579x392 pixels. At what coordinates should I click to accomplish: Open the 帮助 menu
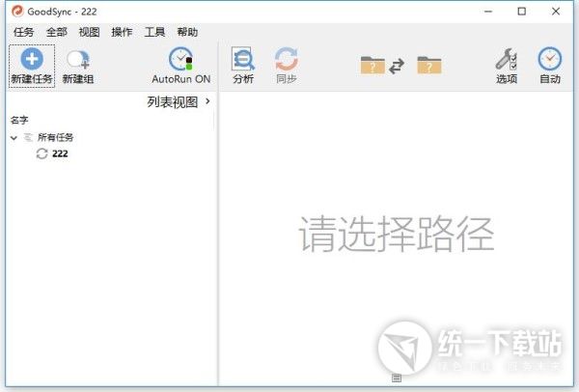point(187,32)
